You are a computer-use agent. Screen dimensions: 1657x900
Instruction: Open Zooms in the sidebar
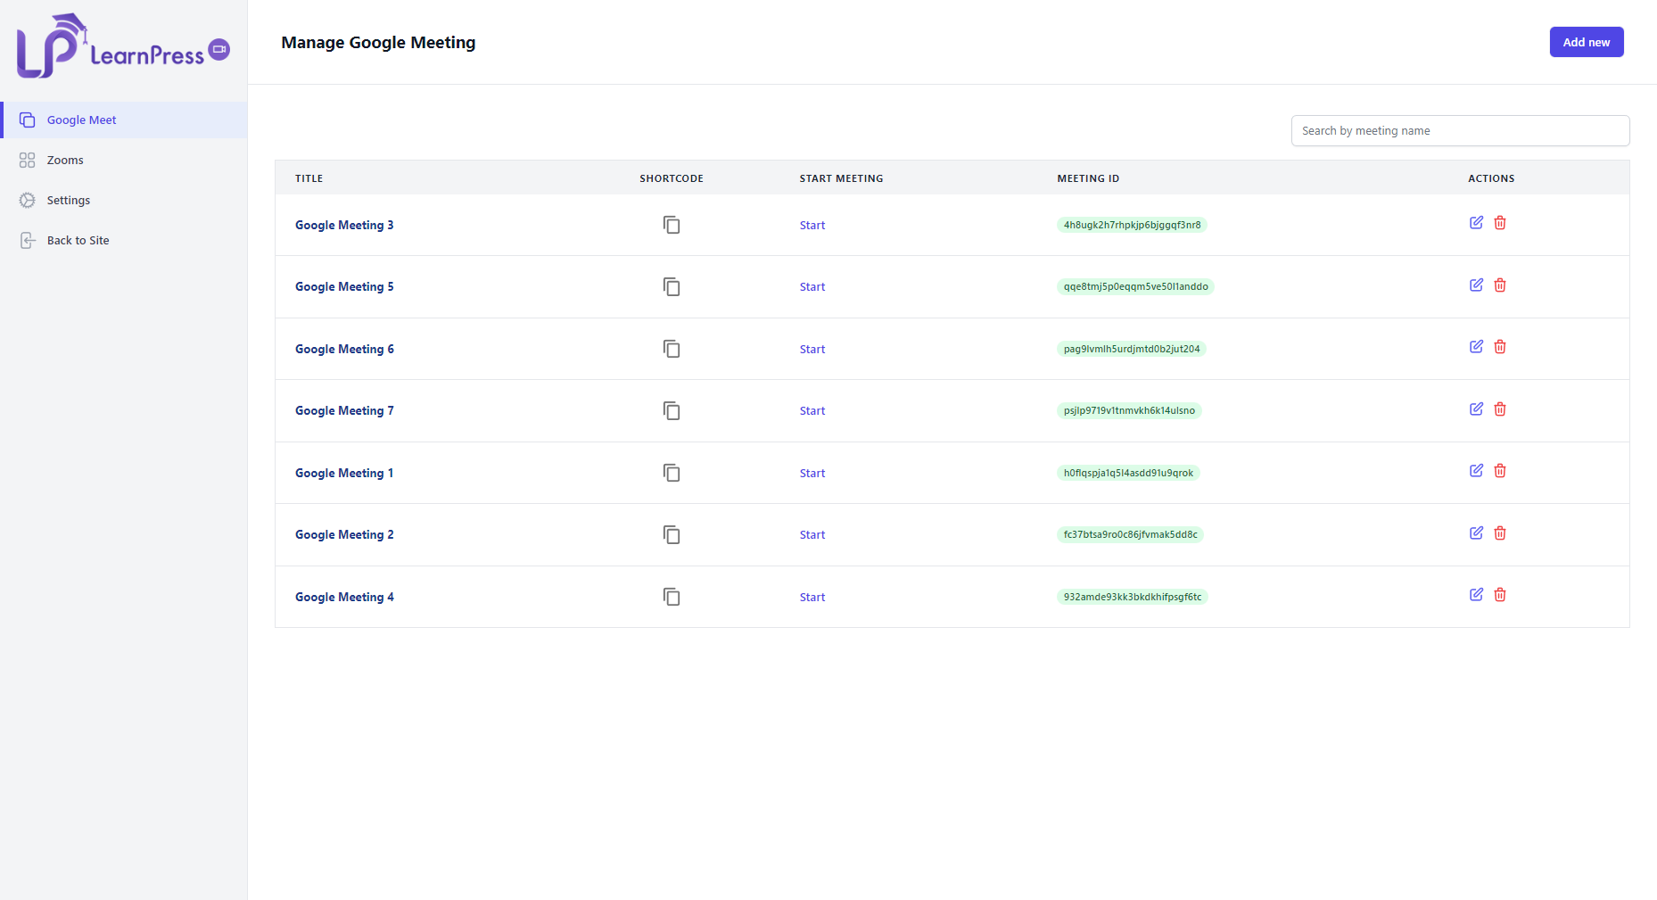(x=124, y=160)
